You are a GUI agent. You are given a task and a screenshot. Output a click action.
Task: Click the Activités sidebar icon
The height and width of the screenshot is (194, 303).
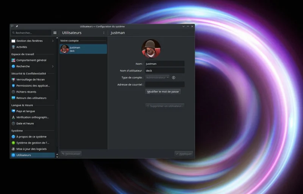pos(13,47)
